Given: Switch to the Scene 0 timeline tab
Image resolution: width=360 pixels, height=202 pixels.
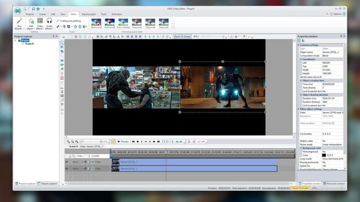Looking at the screenshot, I should [74, 146].
